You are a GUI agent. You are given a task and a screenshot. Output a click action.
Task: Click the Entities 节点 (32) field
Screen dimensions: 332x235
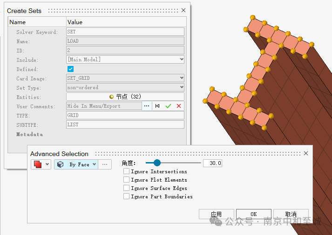[125, 97]
